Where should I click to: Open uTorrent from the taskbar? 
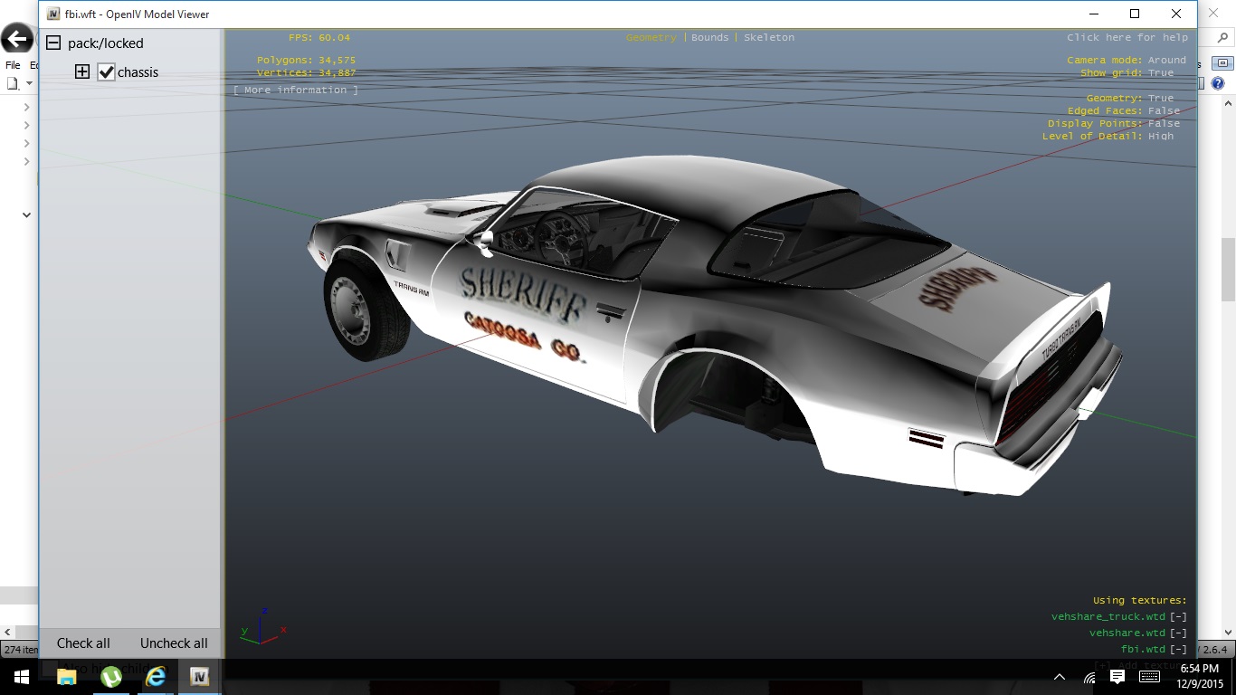point(111,677)
